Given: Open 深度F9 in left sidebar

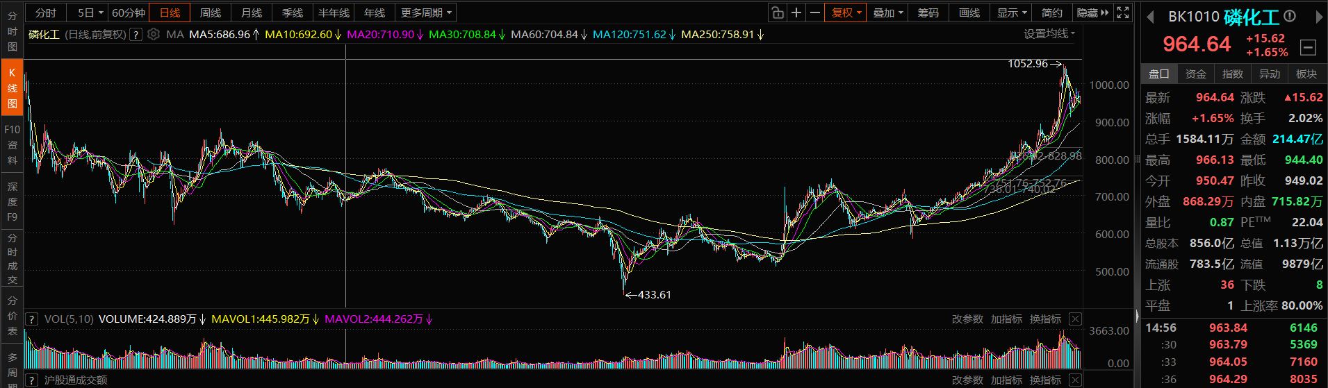Looking at the screenshot, I should pyautogui.click(x=12, y=201).
